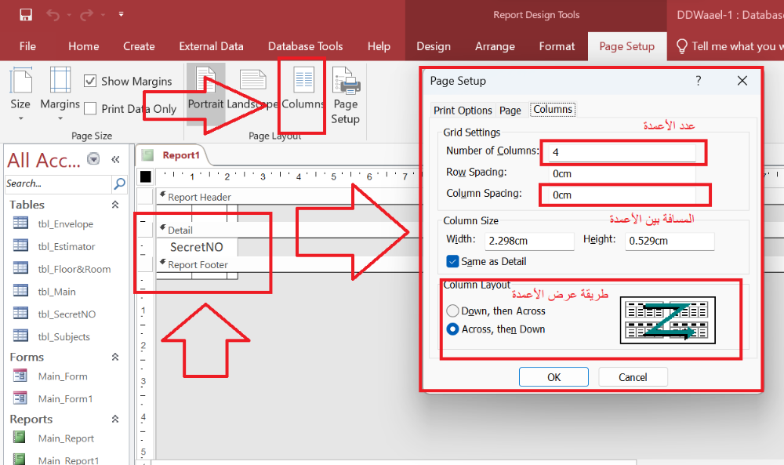784x465 pixels.
Task: Click the Report Footer section bar
Action: click(290, 264)
